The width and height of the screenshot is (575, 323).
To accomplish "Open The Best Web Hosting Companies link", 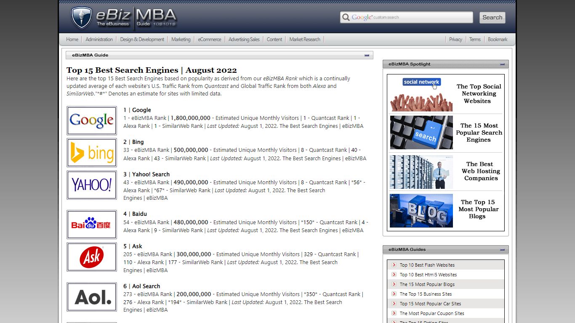I will click(x=480, y=171).
